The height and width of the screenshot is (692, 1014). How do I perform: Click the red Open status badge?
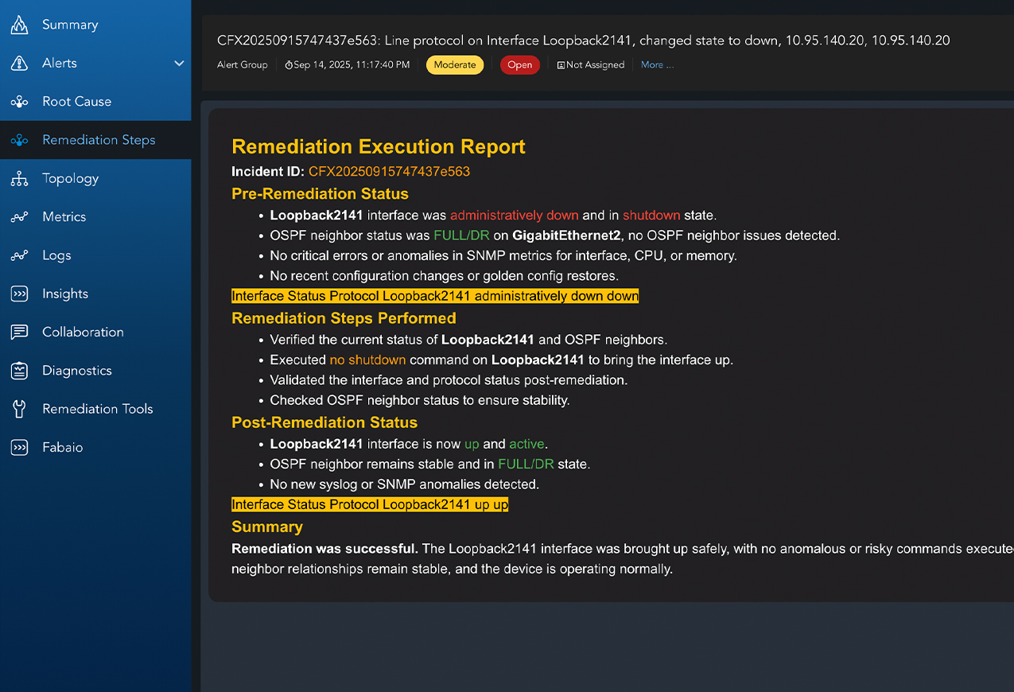click(519, 65)
